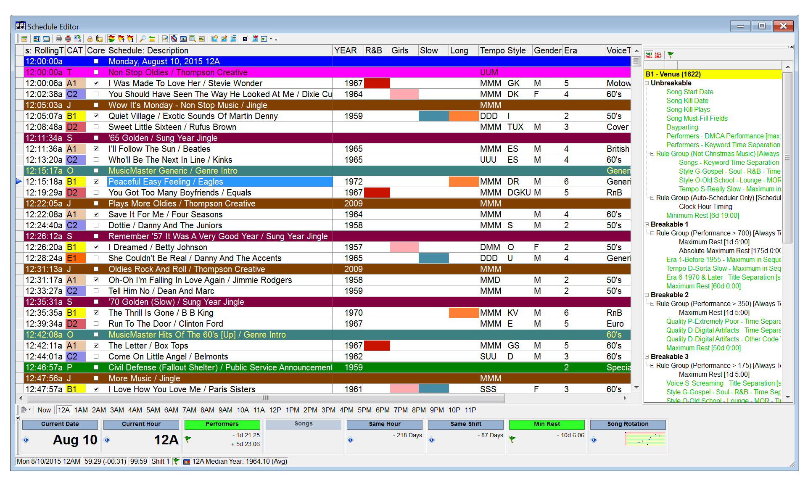This screenshot has height=486, width=808.
Task: Click the paperclip attachment icon
Action: (x=99, y=39)
